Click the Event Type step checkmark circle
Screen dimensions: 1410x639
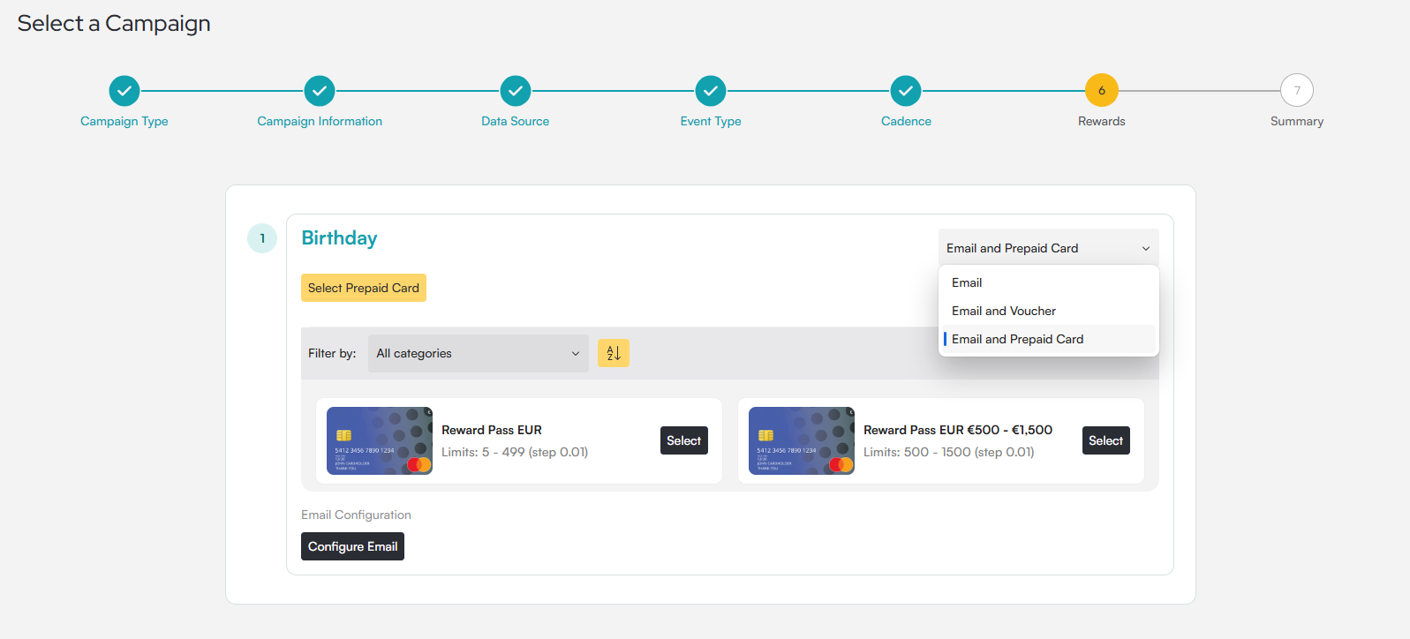click(711, 90)
